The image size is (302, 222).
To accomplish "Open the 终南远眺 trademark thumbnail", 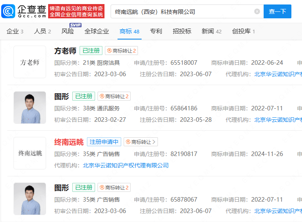I will pos(30,153).
